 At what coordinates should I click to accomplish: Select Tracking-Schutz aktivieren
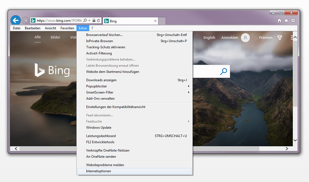[135, 47]
